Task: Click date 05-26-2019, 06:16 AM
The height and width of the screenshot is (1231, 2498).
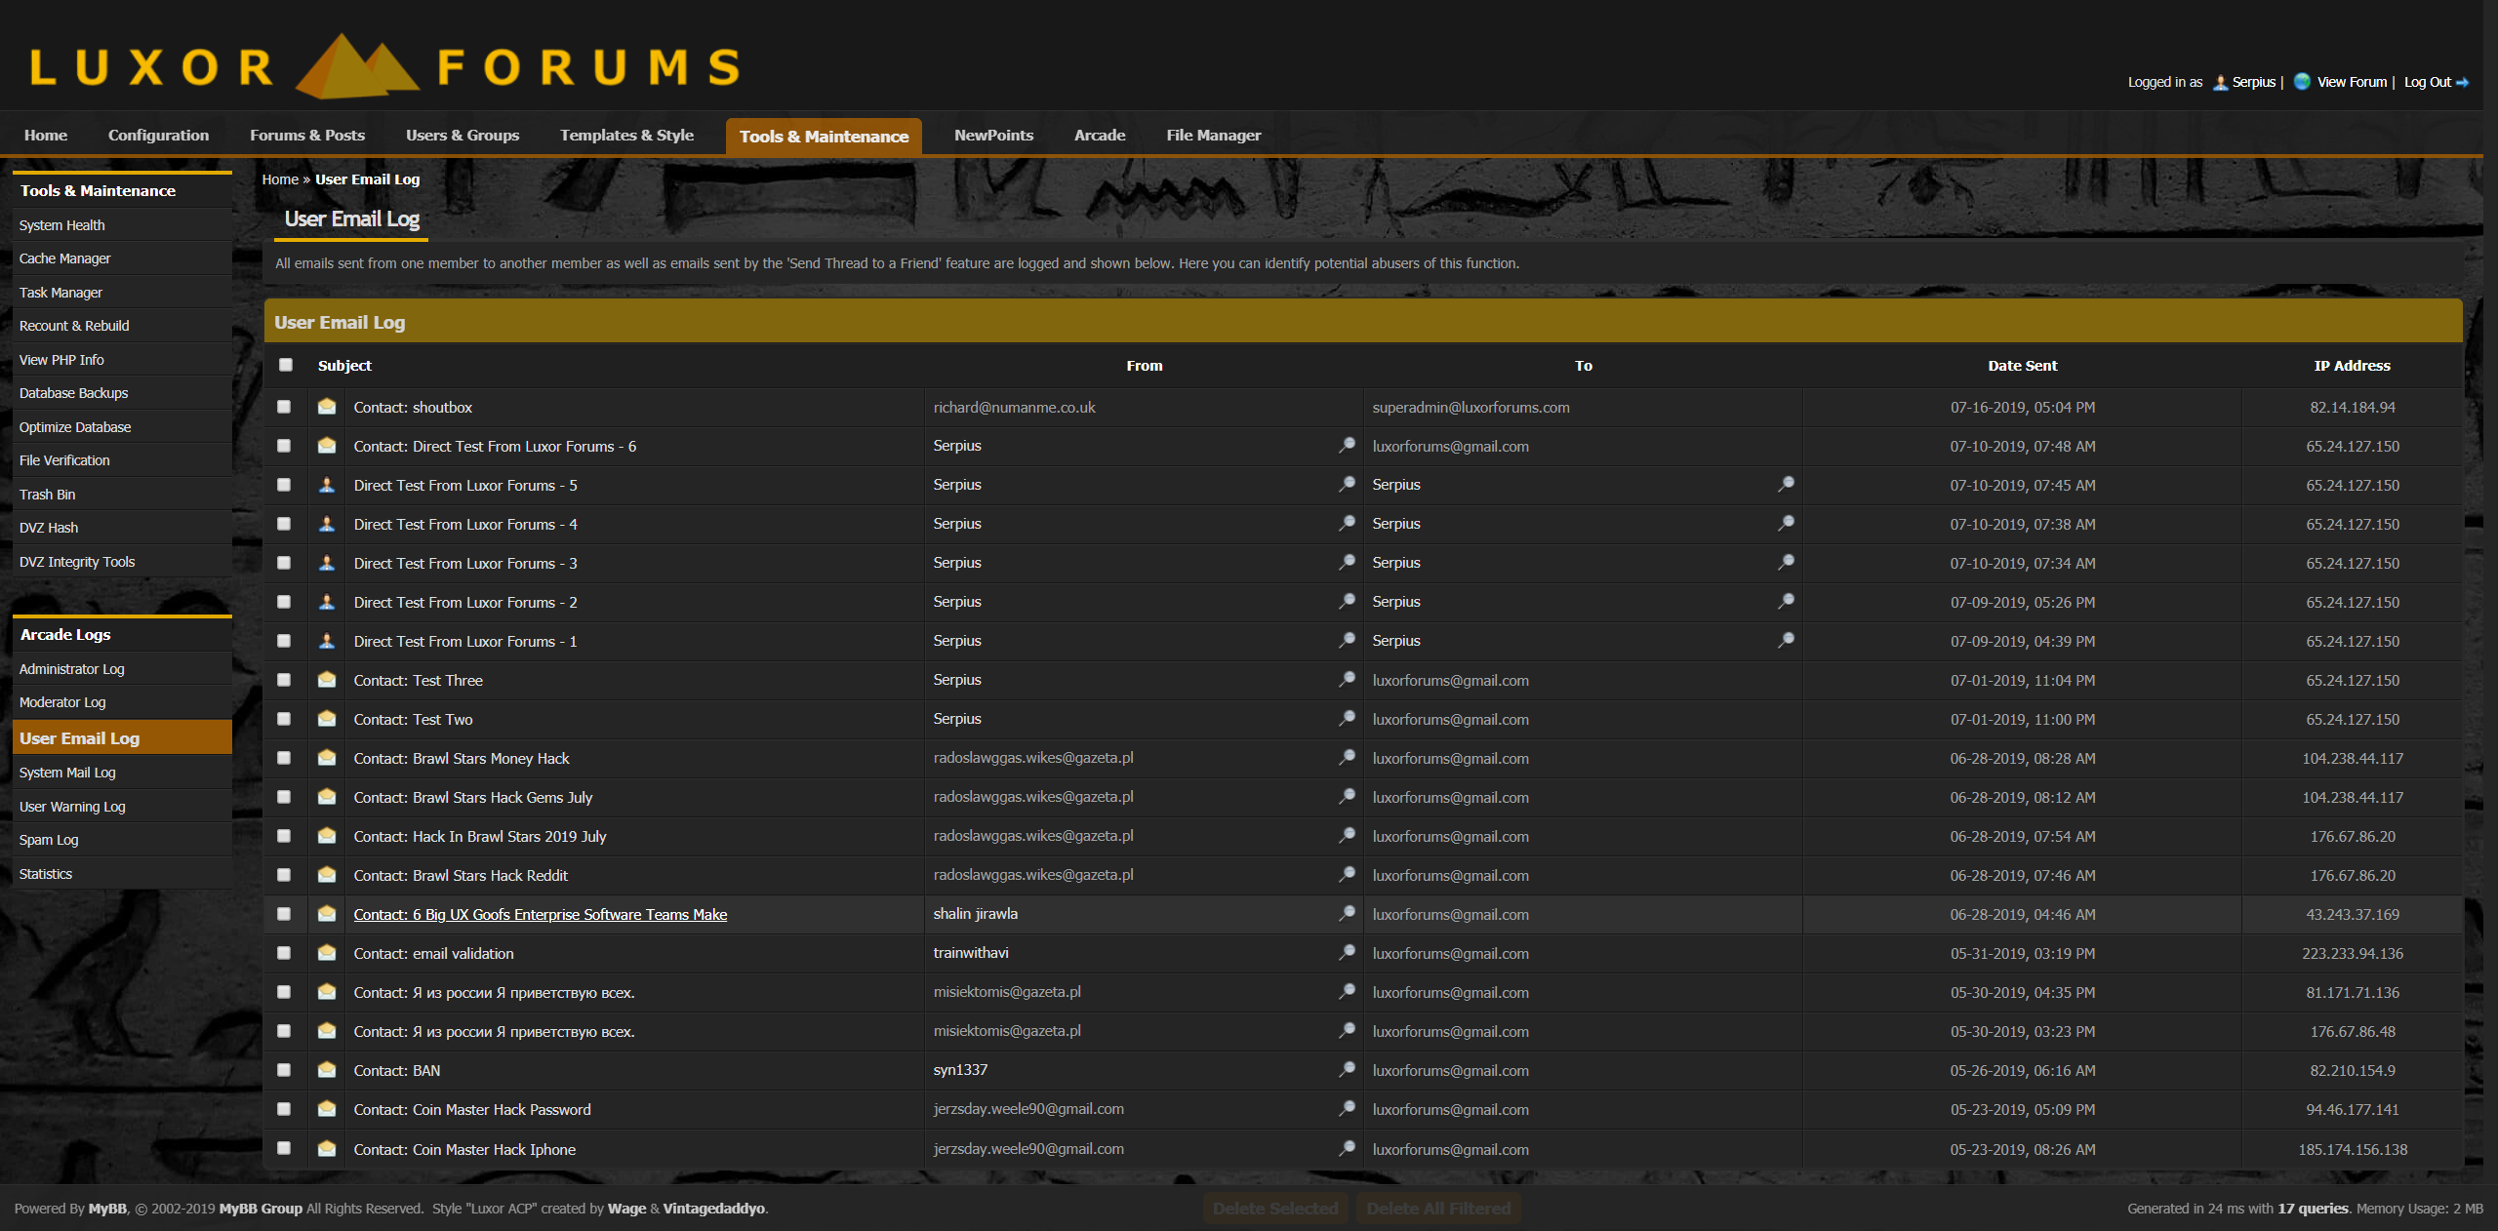Action: coord(2022,1070)
